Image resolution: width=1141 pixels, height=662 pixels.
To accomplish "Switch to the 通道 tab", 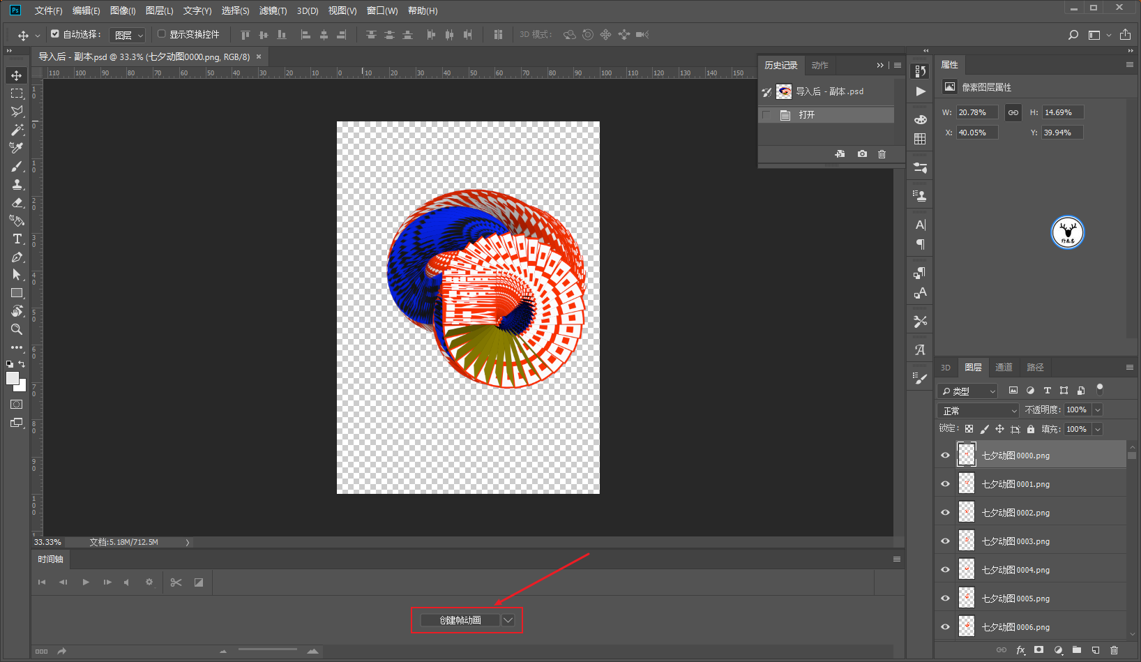I will [1004, 368].
